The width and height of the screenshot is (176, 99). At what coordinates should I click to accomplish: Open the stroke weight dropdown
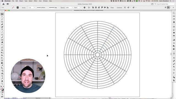pyautogui.click(x=34, y=7)
